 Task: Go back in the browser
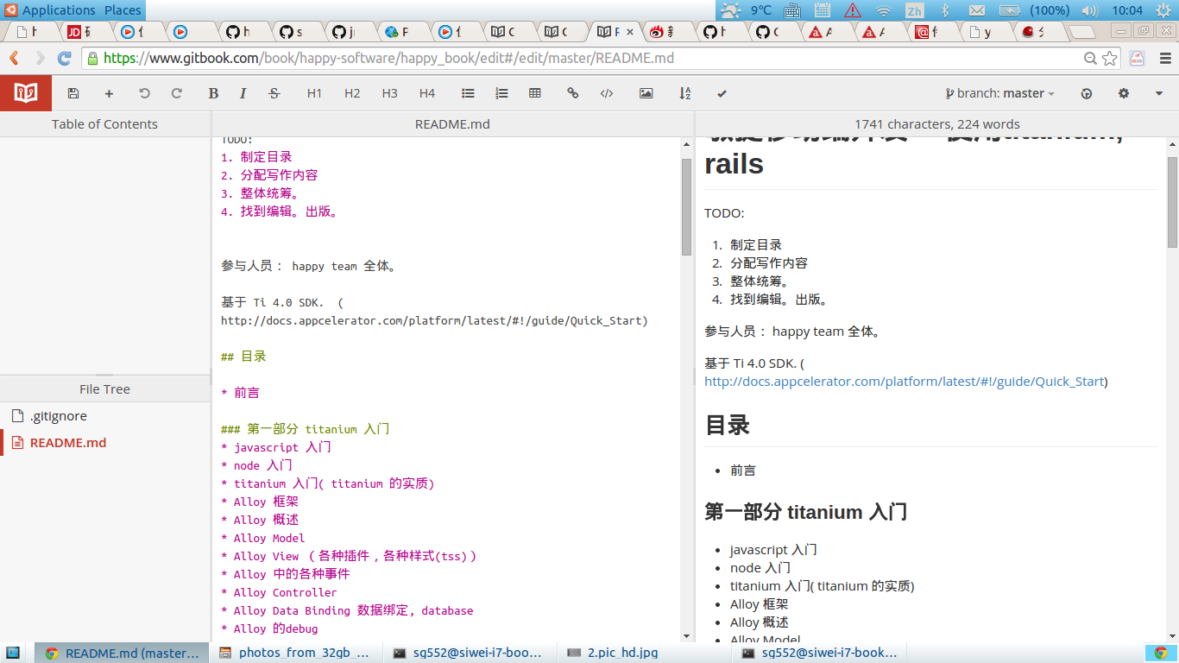pos(14,59)
